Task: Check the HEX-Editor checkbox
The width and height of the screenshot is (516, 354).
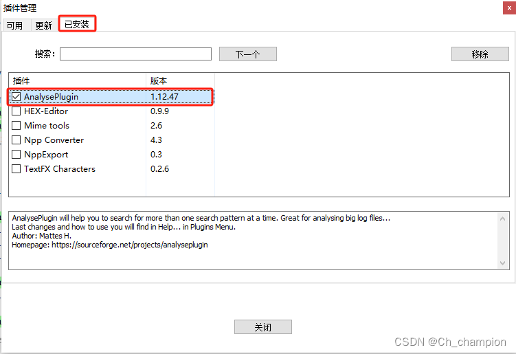Action: click(x=16, y=111)
